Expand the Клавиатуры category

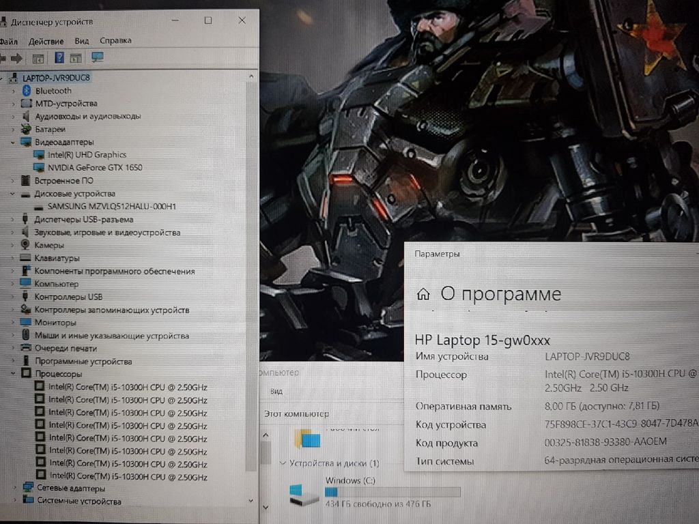[x=13, y=258]
